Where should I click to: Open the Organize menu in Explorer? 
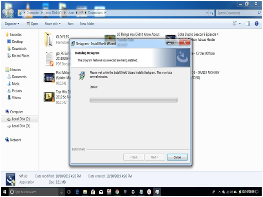point(12,24)
